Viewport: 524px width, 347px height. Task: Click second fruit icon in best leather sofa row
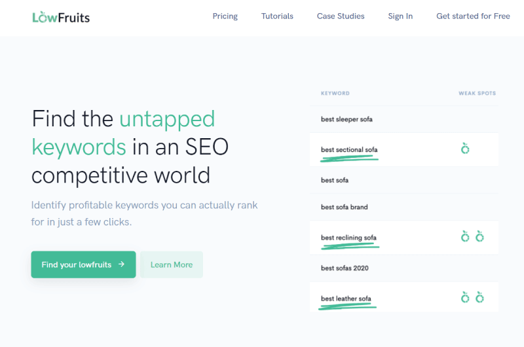479,297
